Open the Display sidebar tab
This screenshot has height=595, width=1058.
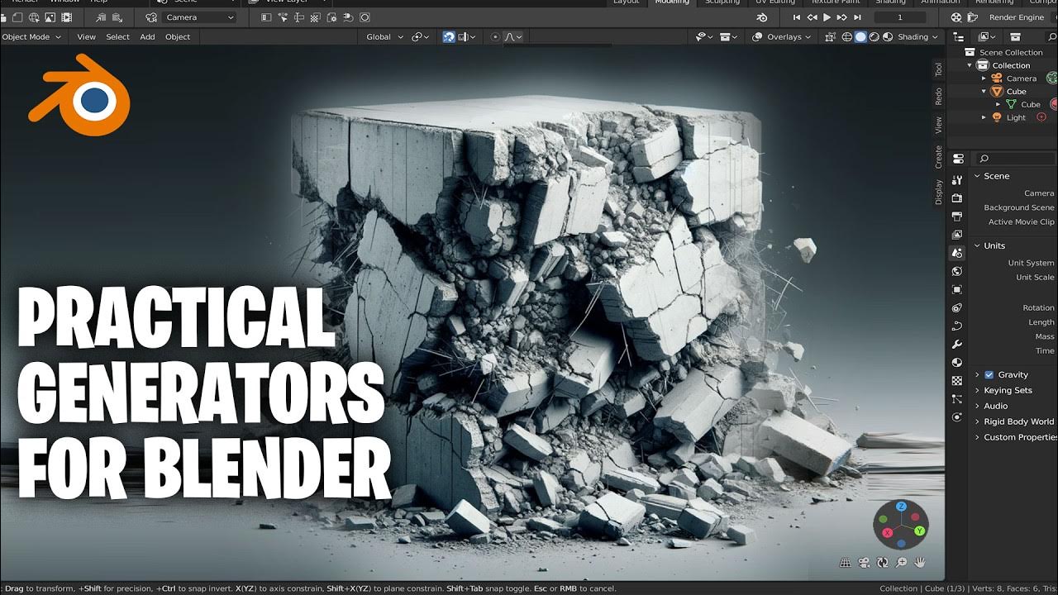(938, 193)
